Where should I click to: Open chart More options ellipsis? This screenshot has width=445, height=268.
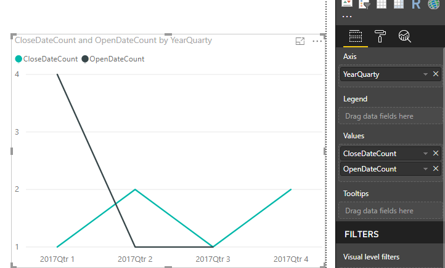click(317, 41)
